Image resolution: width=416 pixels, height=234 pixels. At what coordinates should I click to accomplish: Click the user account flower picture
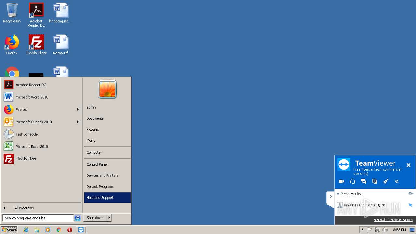click(x=107, y=89)
